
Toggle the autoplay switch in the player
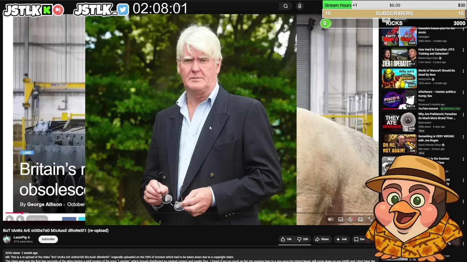pos(330,219)
